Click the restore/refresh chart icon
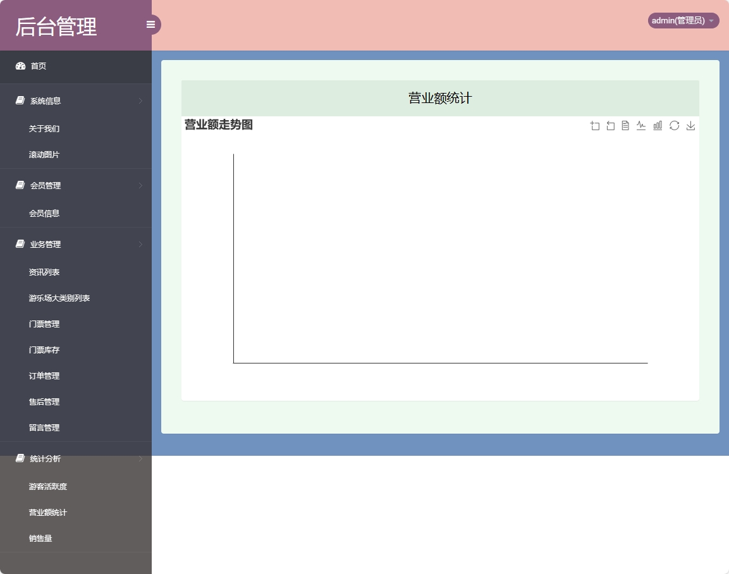The image size is (729, 574). [674, 126]
